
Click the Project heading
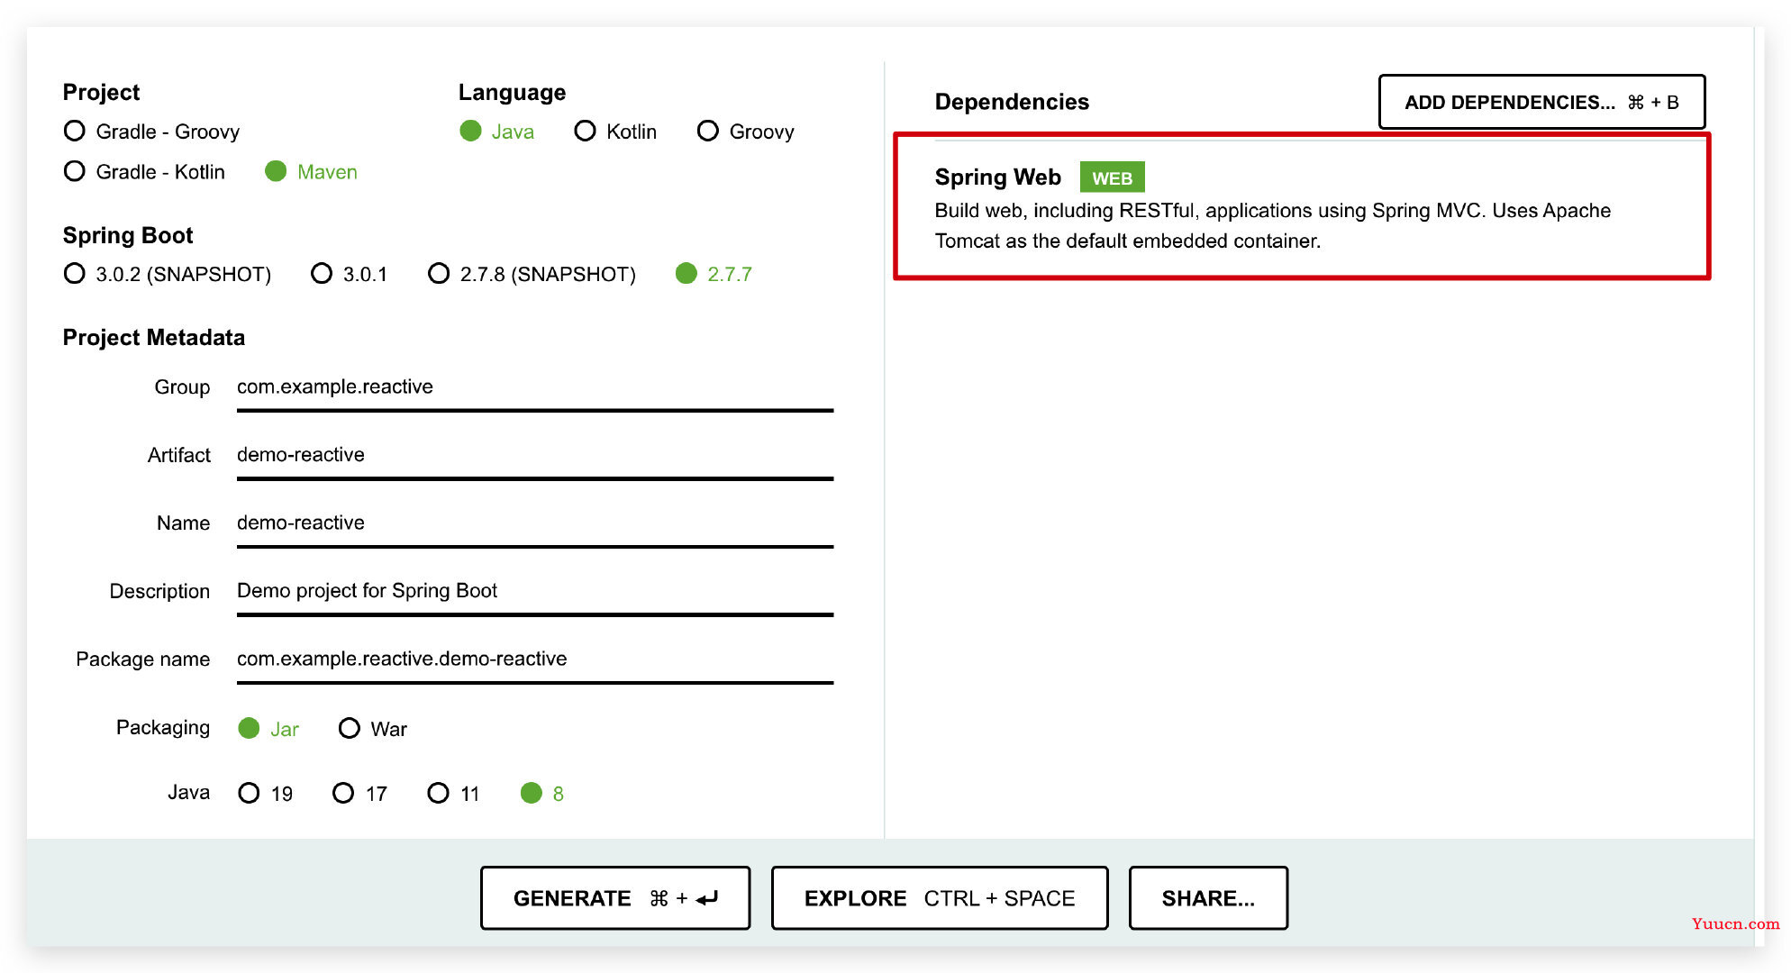point(101,93)
